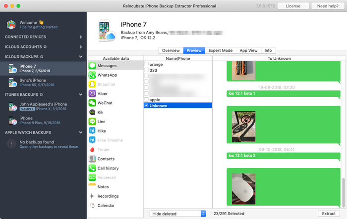
Task: Switch to Expert Mode tab
Action: pyautogui.click(x=221, y=50)
